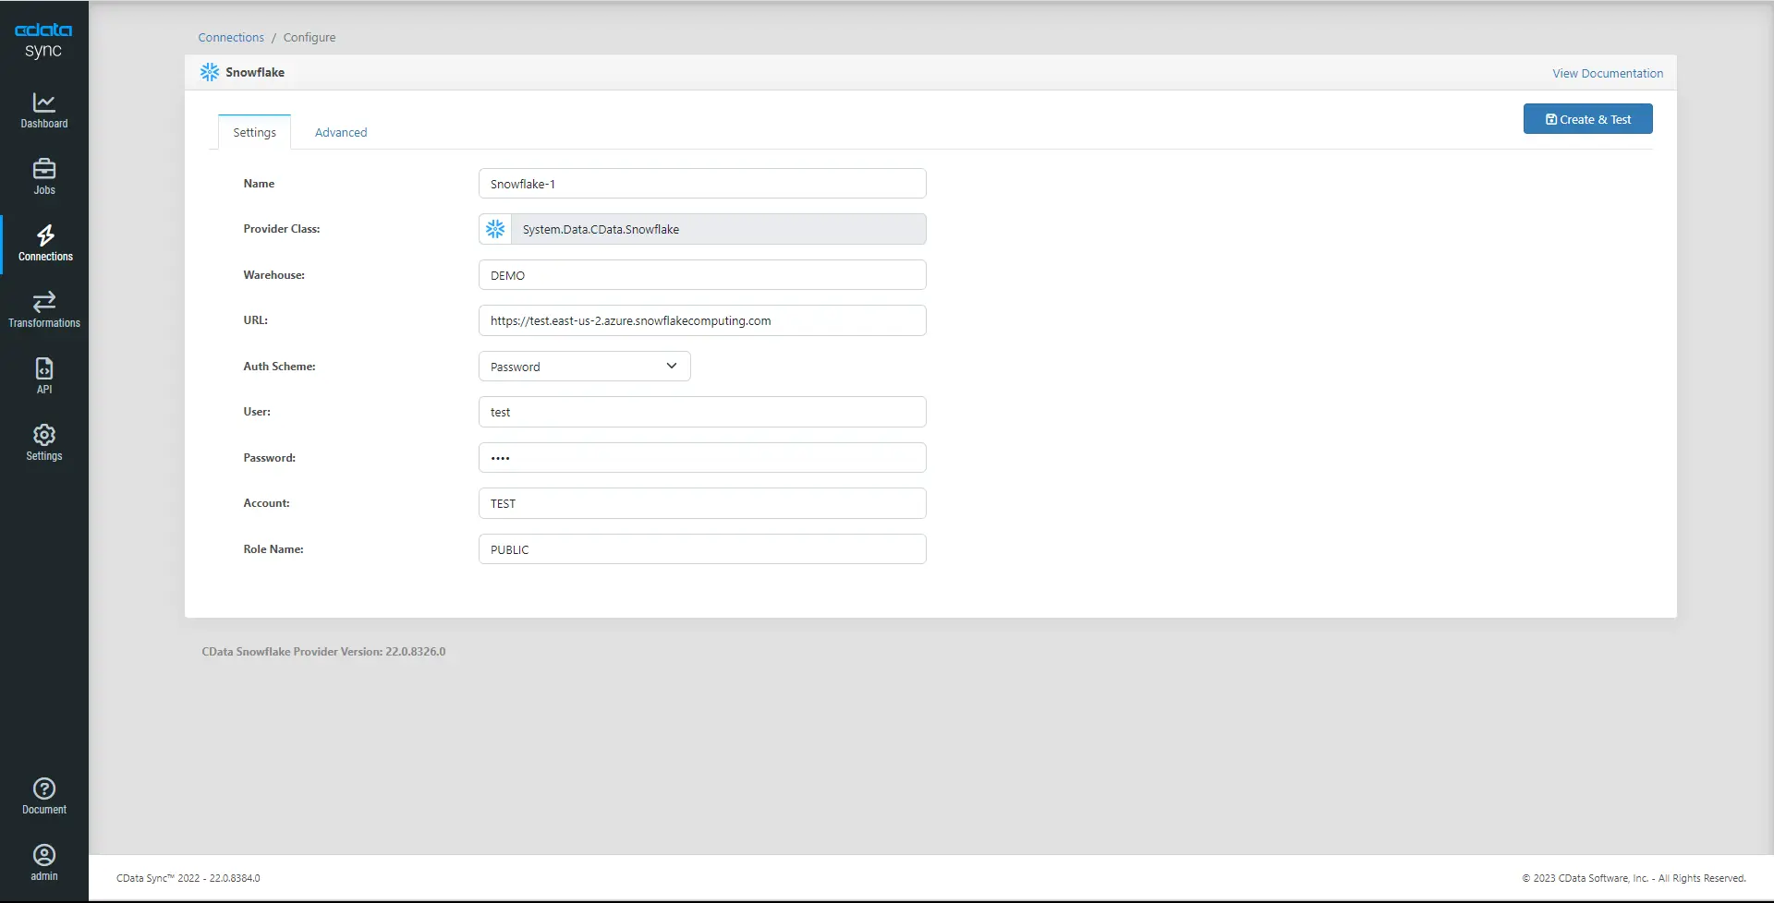This screenshot has width=1774, height=903.
Task: Select the Settings tab
Action: click(254, 132)
